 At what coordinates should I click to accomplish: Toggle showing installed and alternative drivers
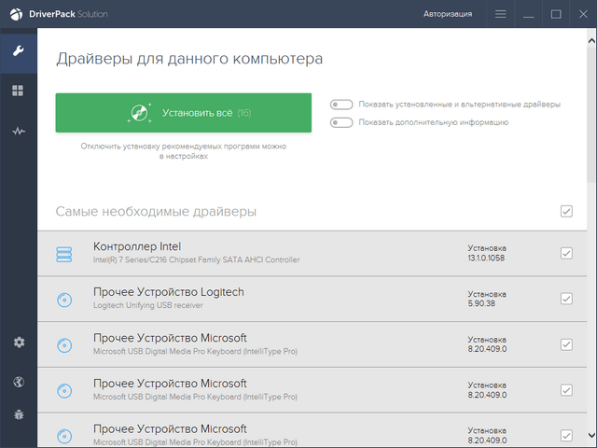(x=341, y=105)
